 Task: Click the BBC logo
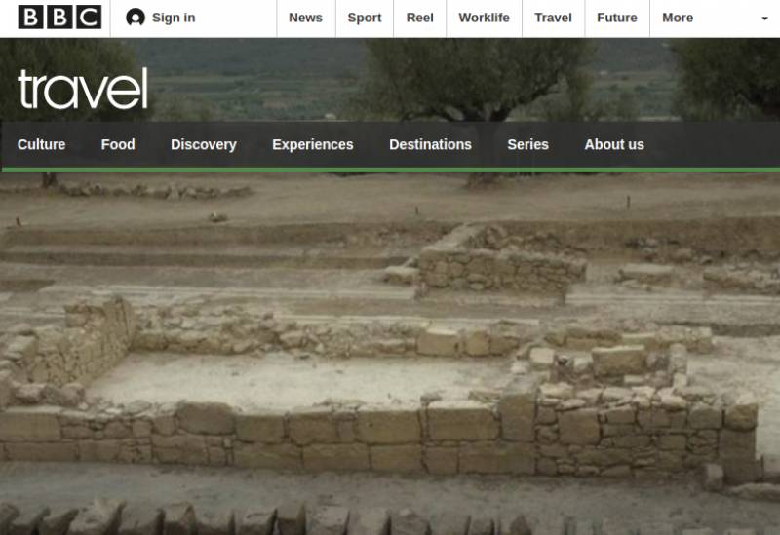(59, 18)
